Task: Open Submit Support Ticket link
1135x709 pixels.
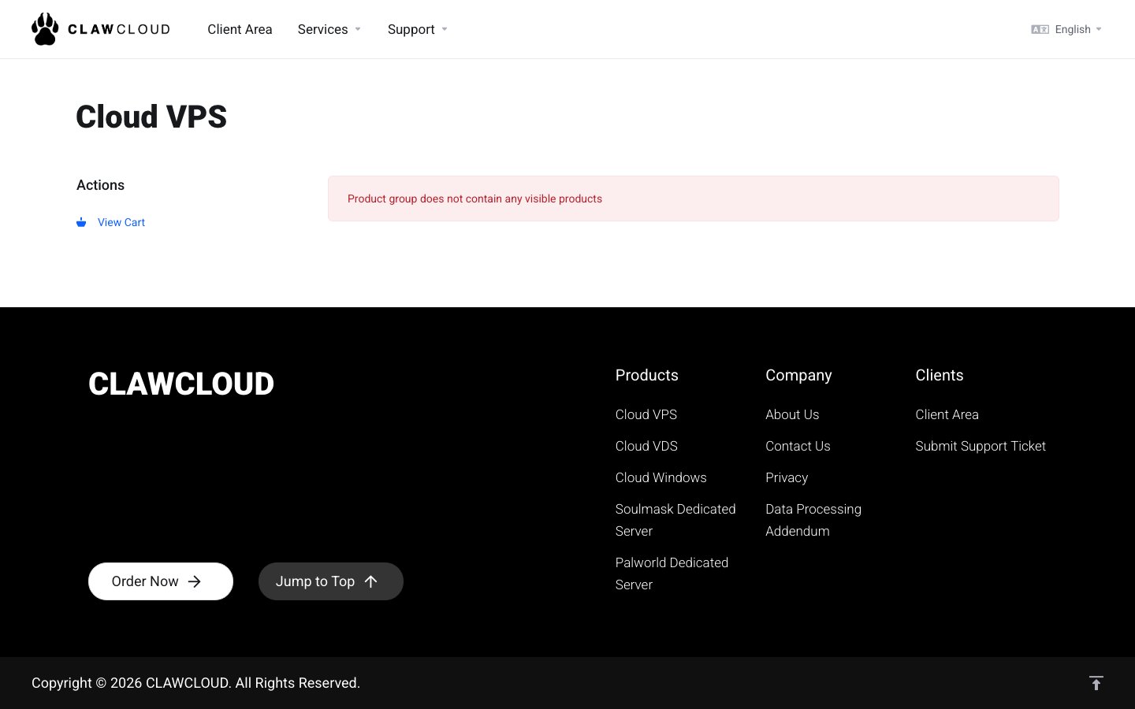Action: point(981,446)
